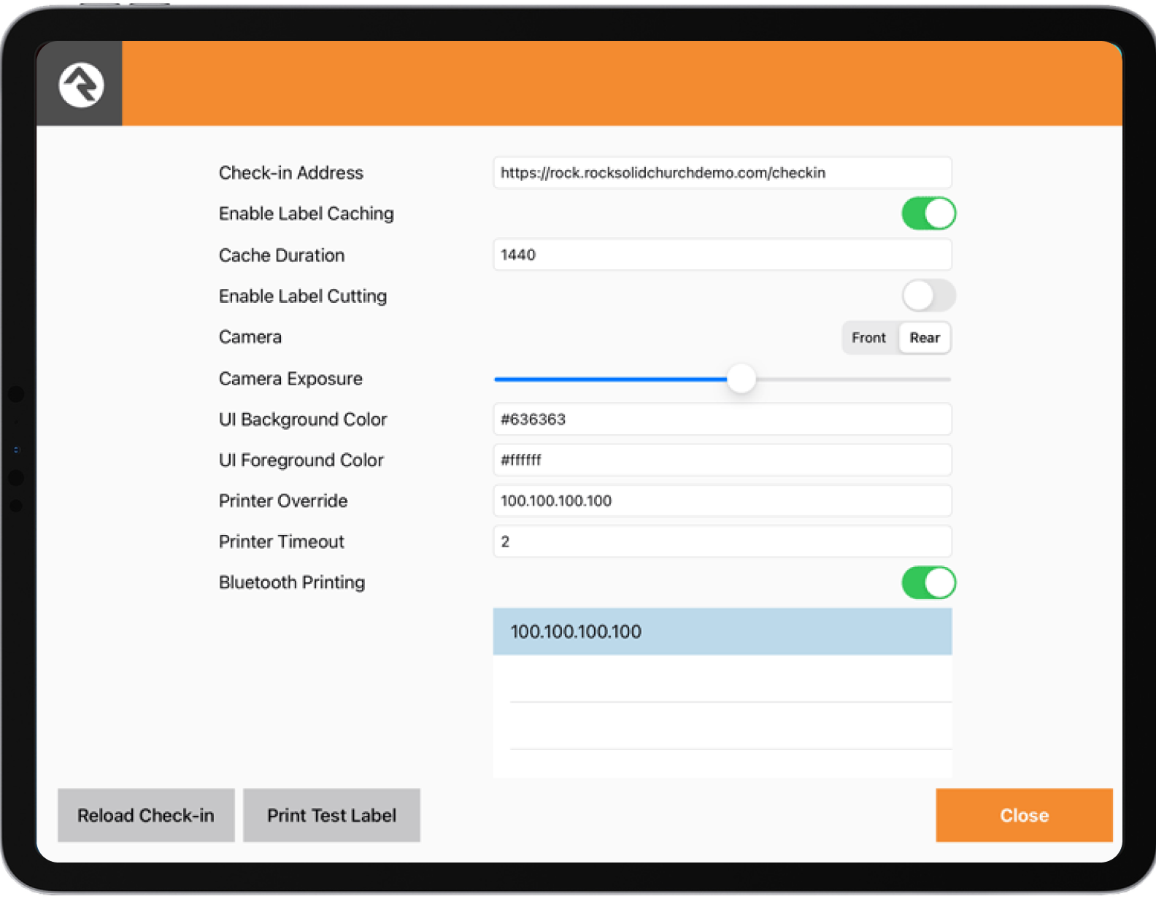The width and height of the screenshot is (1156, 899).
Task: Turn on Enable Label Cutting switch
Action: point(928,296)
